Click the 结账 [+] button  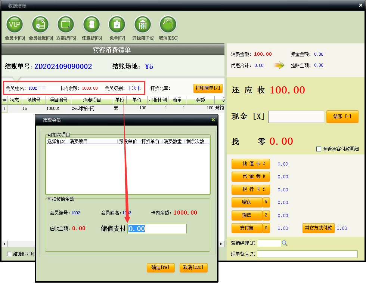point(342,116)
